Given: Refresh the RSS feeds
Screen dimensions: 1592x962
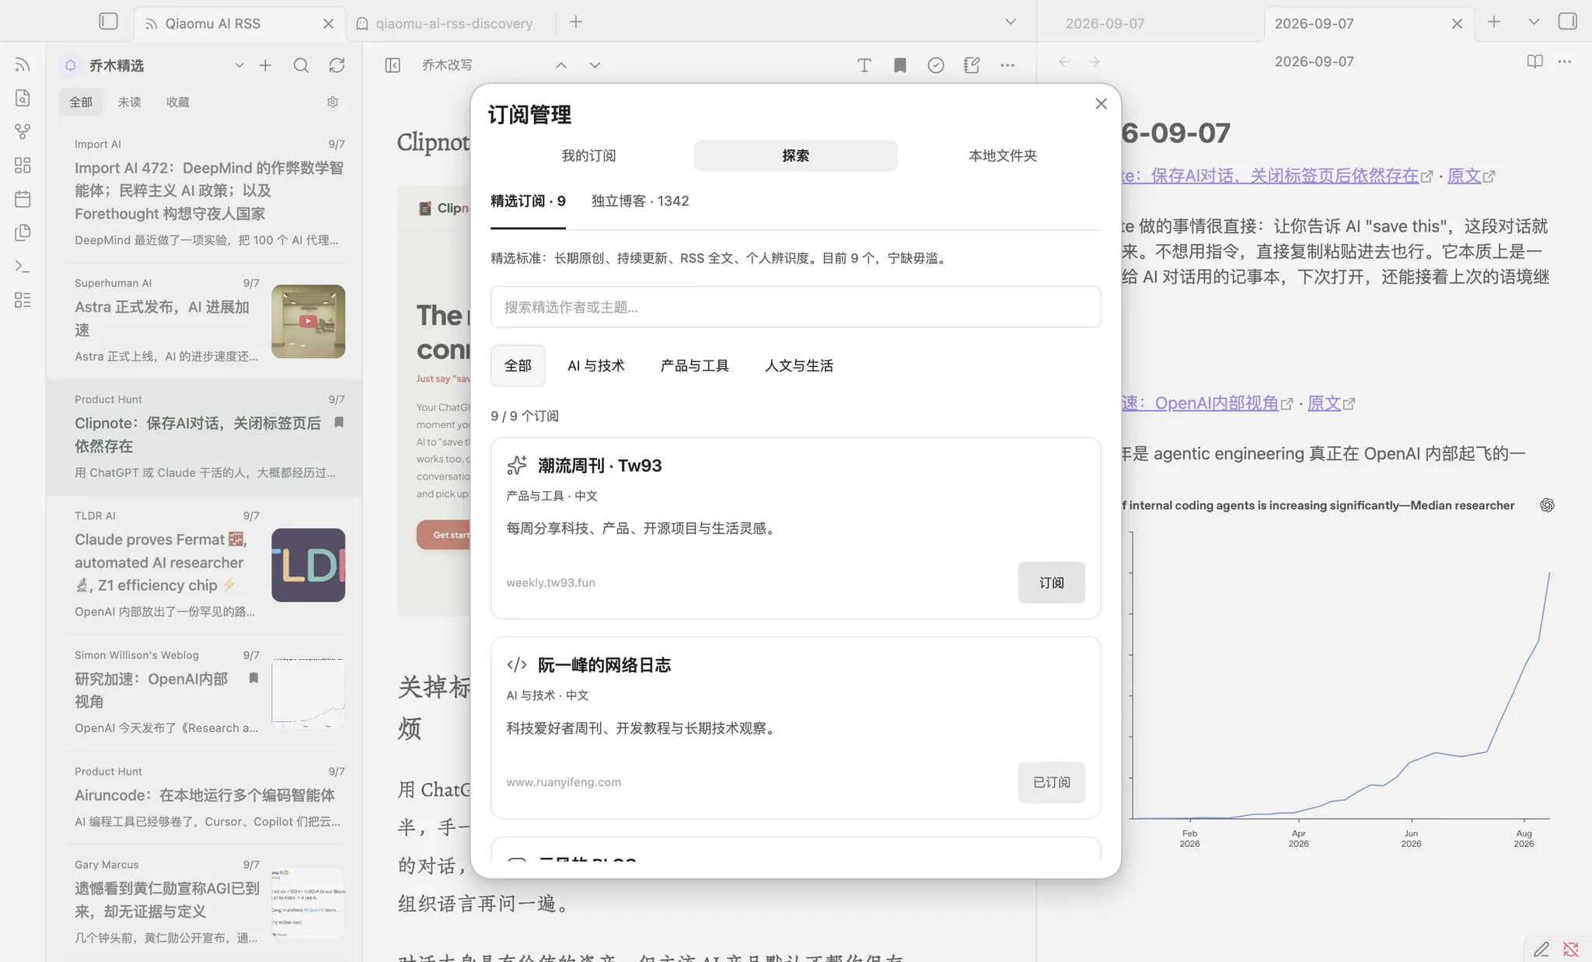Looking at the screenshot, I should [x=337, y=65].
